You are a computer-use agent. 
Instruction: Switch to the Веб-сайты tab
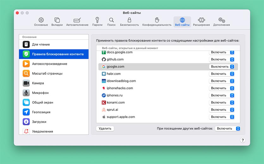pos(182,22)
